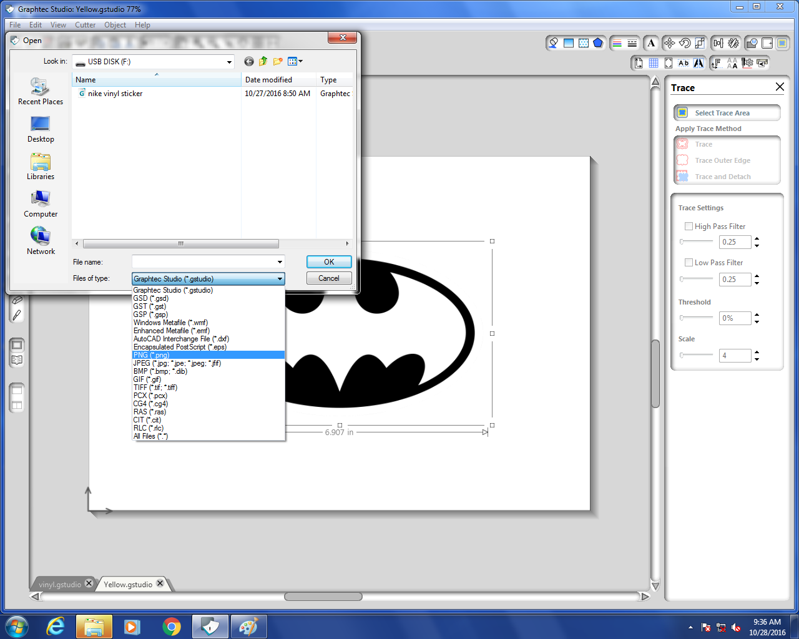The width and height of the screenshot is (799, 639).
Task: Enable the Low Pass Filter checkbox
Action: [689, 263]
